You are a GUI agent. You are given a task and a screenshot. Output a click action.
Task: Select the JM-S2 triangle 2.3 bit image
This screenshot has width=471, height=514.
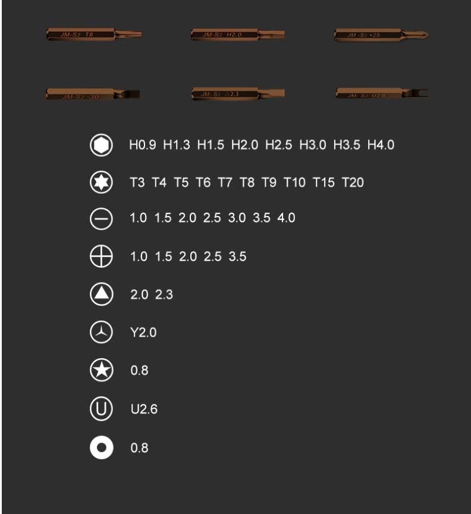238,94
